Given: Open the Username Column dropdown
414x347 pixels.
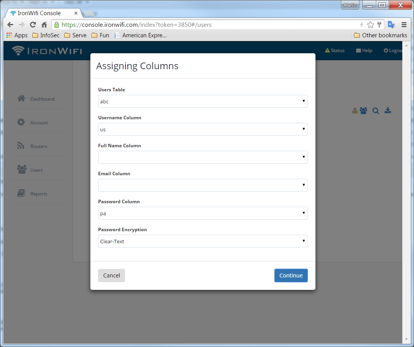Looking at the screenshot, I should (203, 129).
